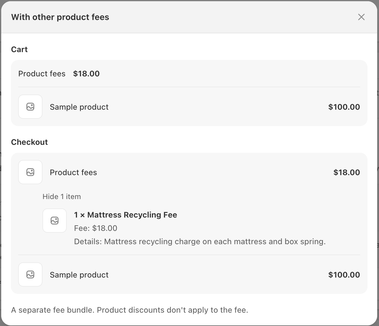Click the Checkout Sample product image placeholder

click(x=30, y=274)
